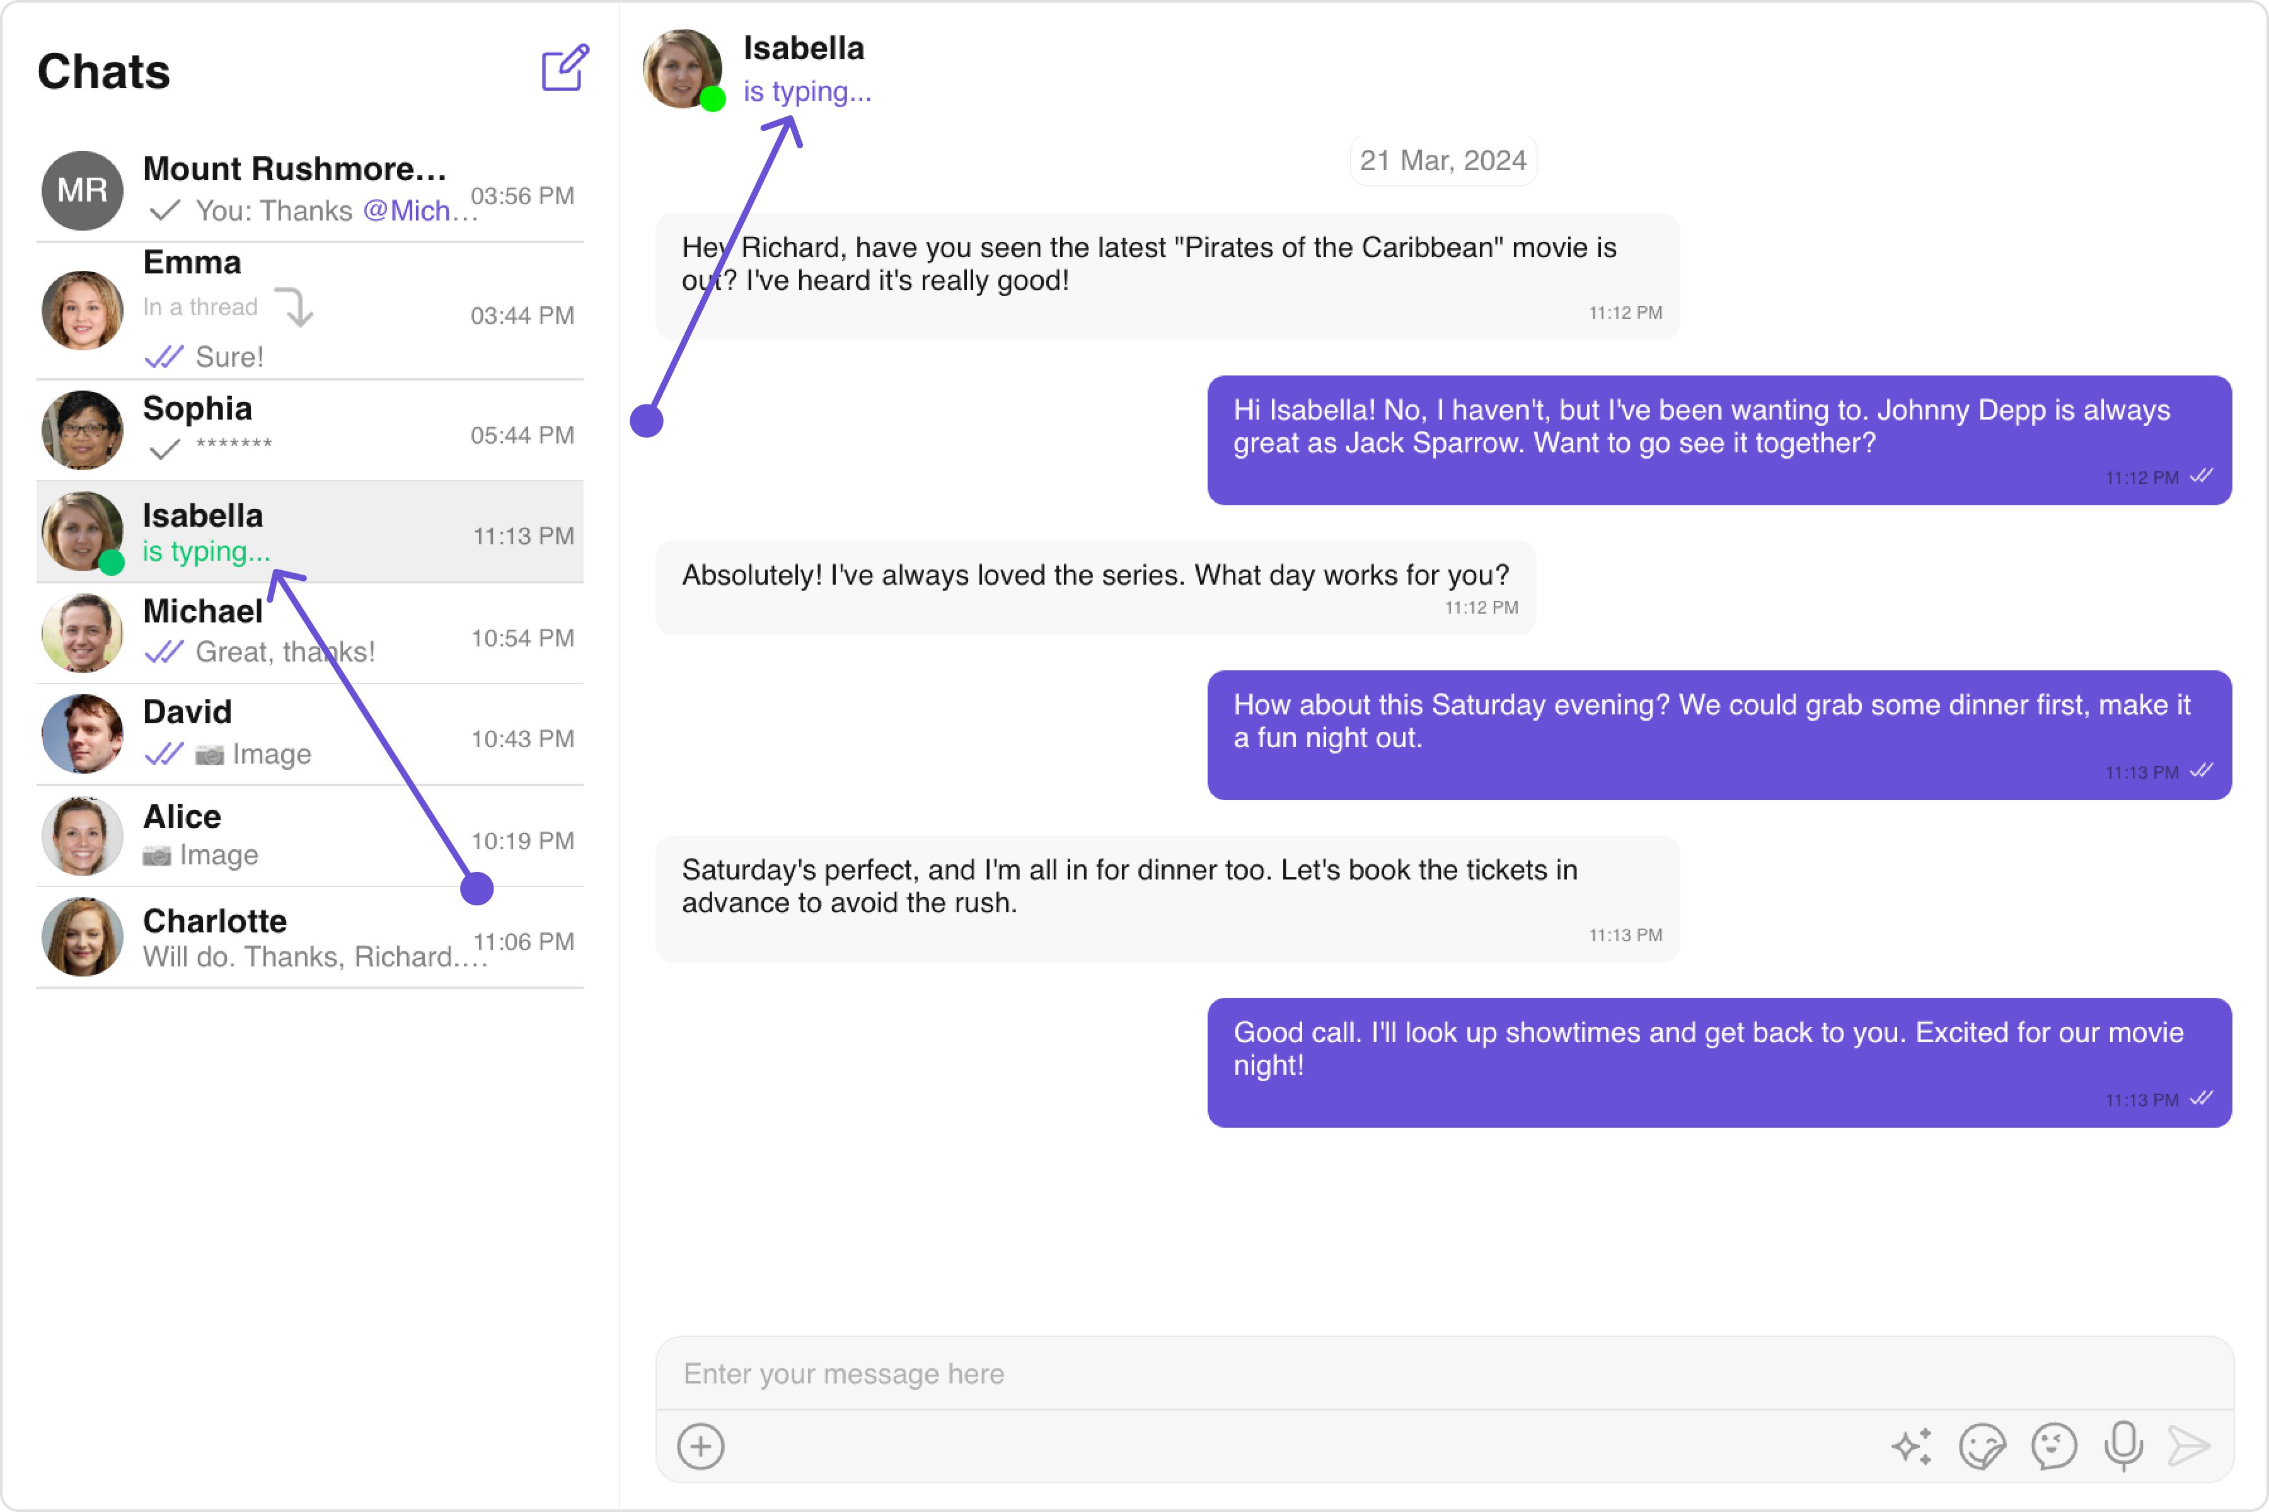Click the new chat compose icon

(564, 67)
